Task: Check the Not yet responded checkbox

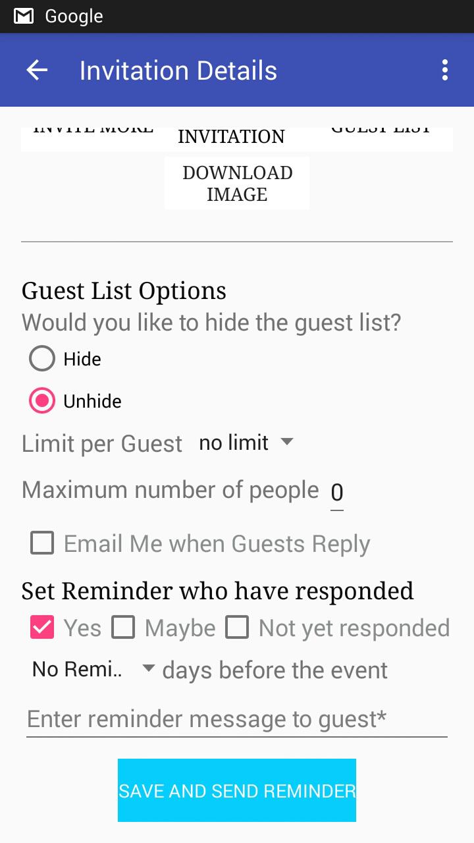Action: 237,628
